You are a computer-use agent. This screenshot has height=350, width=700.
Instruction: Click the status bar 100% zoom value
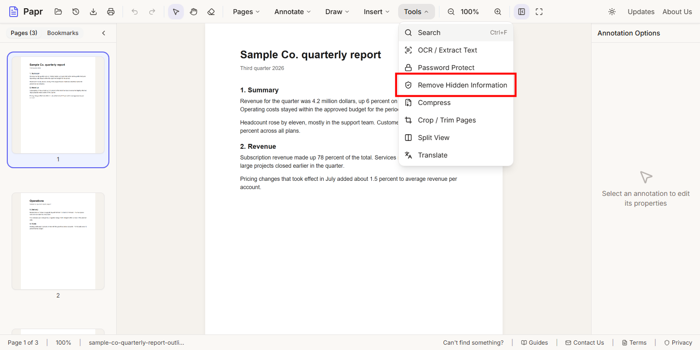click(x=63, y=343)
